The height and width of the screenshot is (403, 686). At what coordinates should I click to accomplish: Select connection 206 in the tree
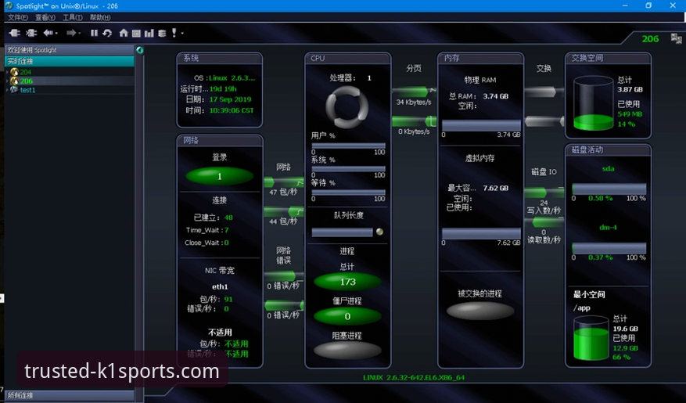tap(27, 81)
